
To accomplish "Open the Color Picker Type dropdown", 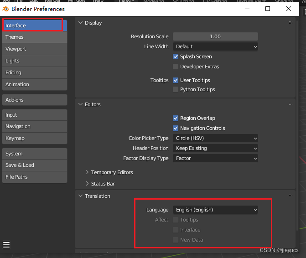I will click(215, 138).
